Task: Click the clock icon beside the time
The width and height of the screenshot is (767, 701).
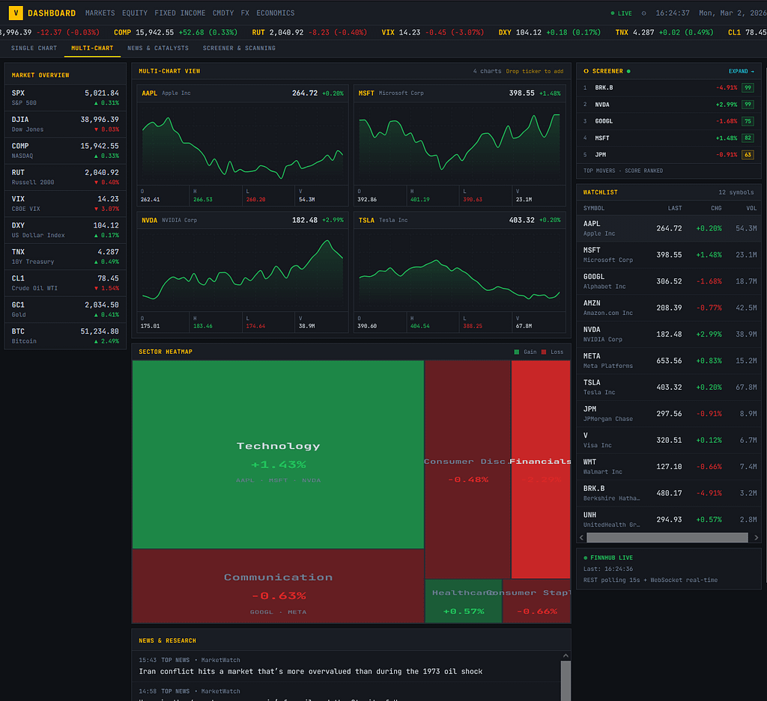Action: 643,13
